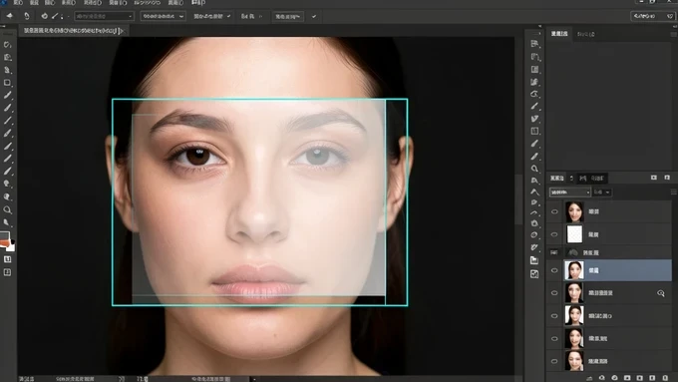Screen dimensions: 678x382
Task: Toggle the eye of the layer with magnifier badge
Action: (554, 293)
